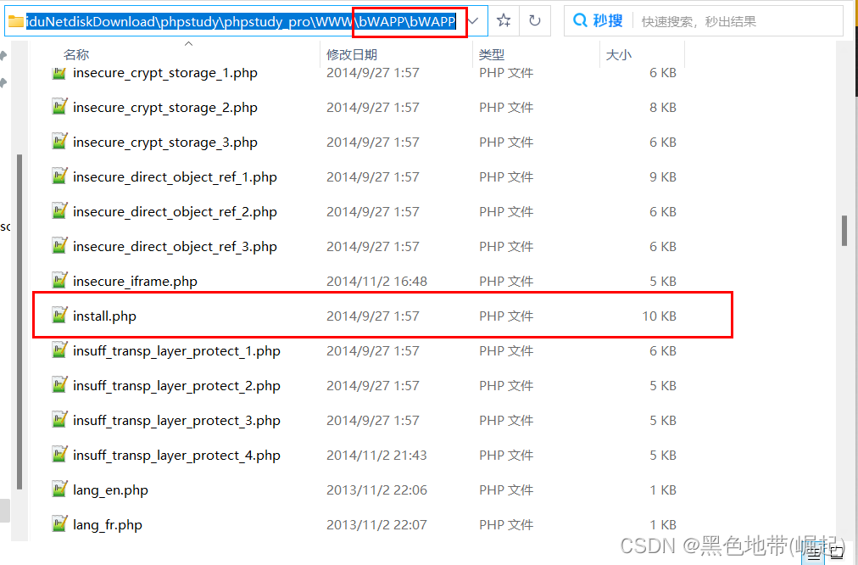Click icon of insecure_direct_object_ref_2.php
Viewport: 858px width, 565px height.
click(x=59, y=210)
